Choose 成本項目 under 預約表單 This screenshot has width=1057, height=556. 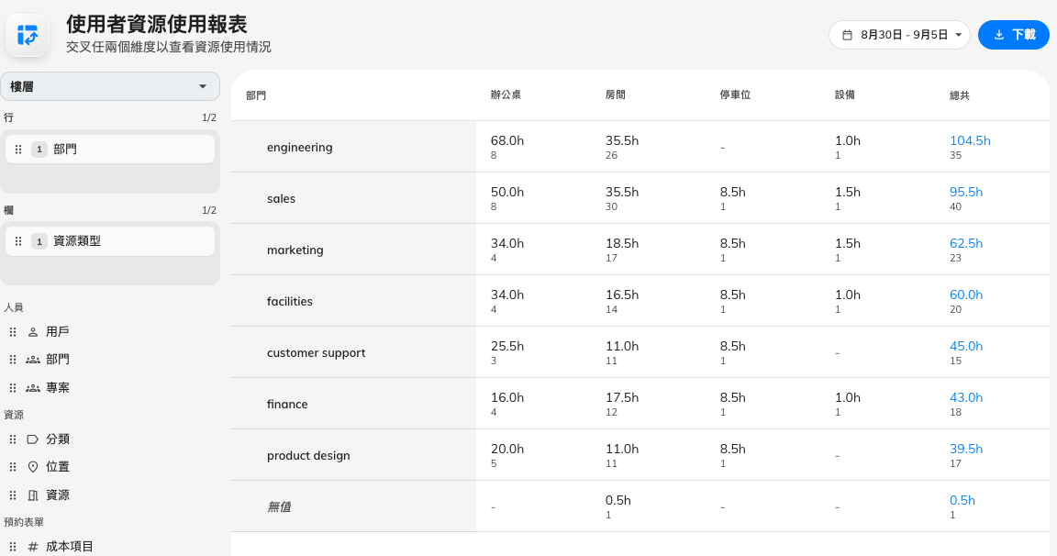[x=70, y=547]
